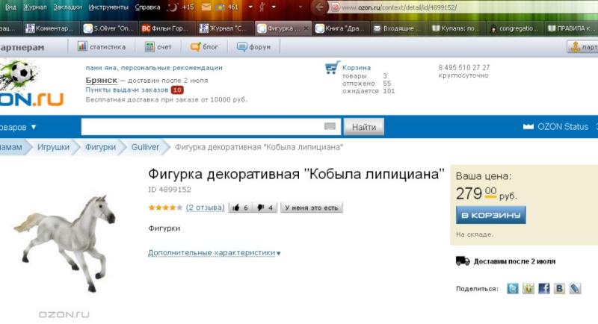Viewport: 598px width, 324px height.
Task: Click the Найти search button
Action: click(x=364, y=127)
